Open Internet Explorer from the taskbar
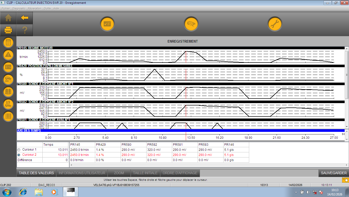Image resolution: width=349 pixels, height=197 pixels. pos(23,192)
